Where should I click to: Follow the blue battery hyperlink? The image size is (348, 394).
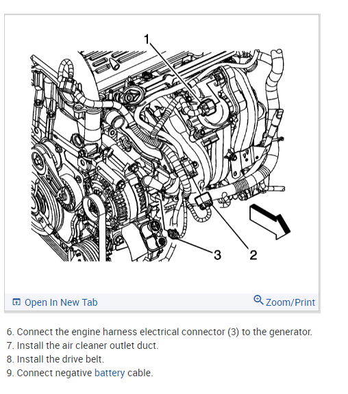pos(110,373)
